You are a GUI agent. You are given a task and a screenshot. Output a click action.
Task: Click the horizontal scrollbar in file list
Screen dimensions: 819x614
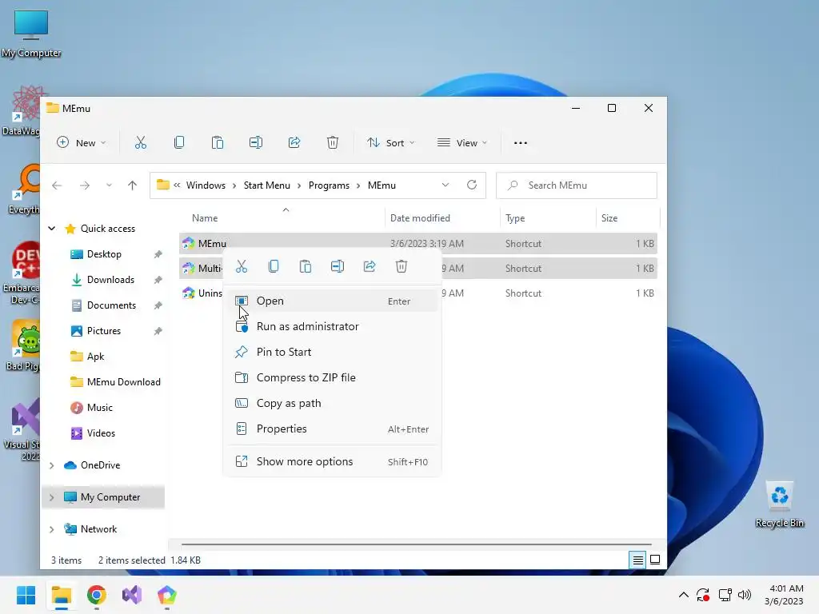click(x=416, y=544)
